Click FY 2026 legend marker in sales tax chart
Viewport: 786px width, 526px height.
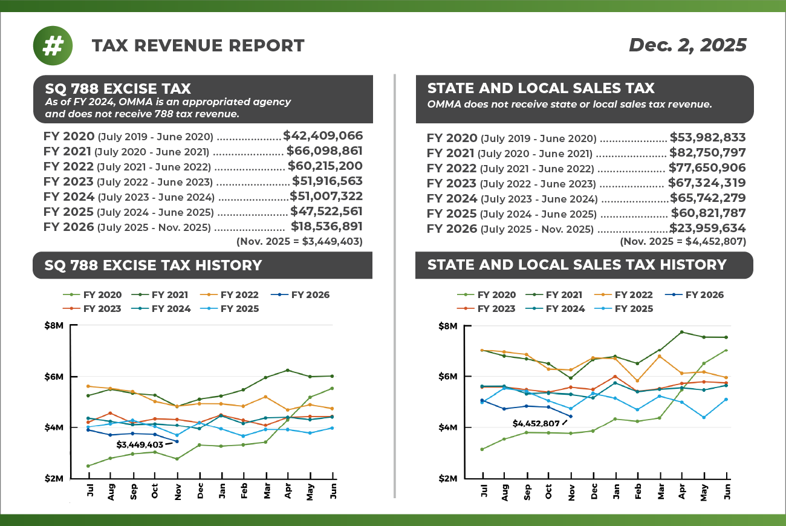[674, 295]
